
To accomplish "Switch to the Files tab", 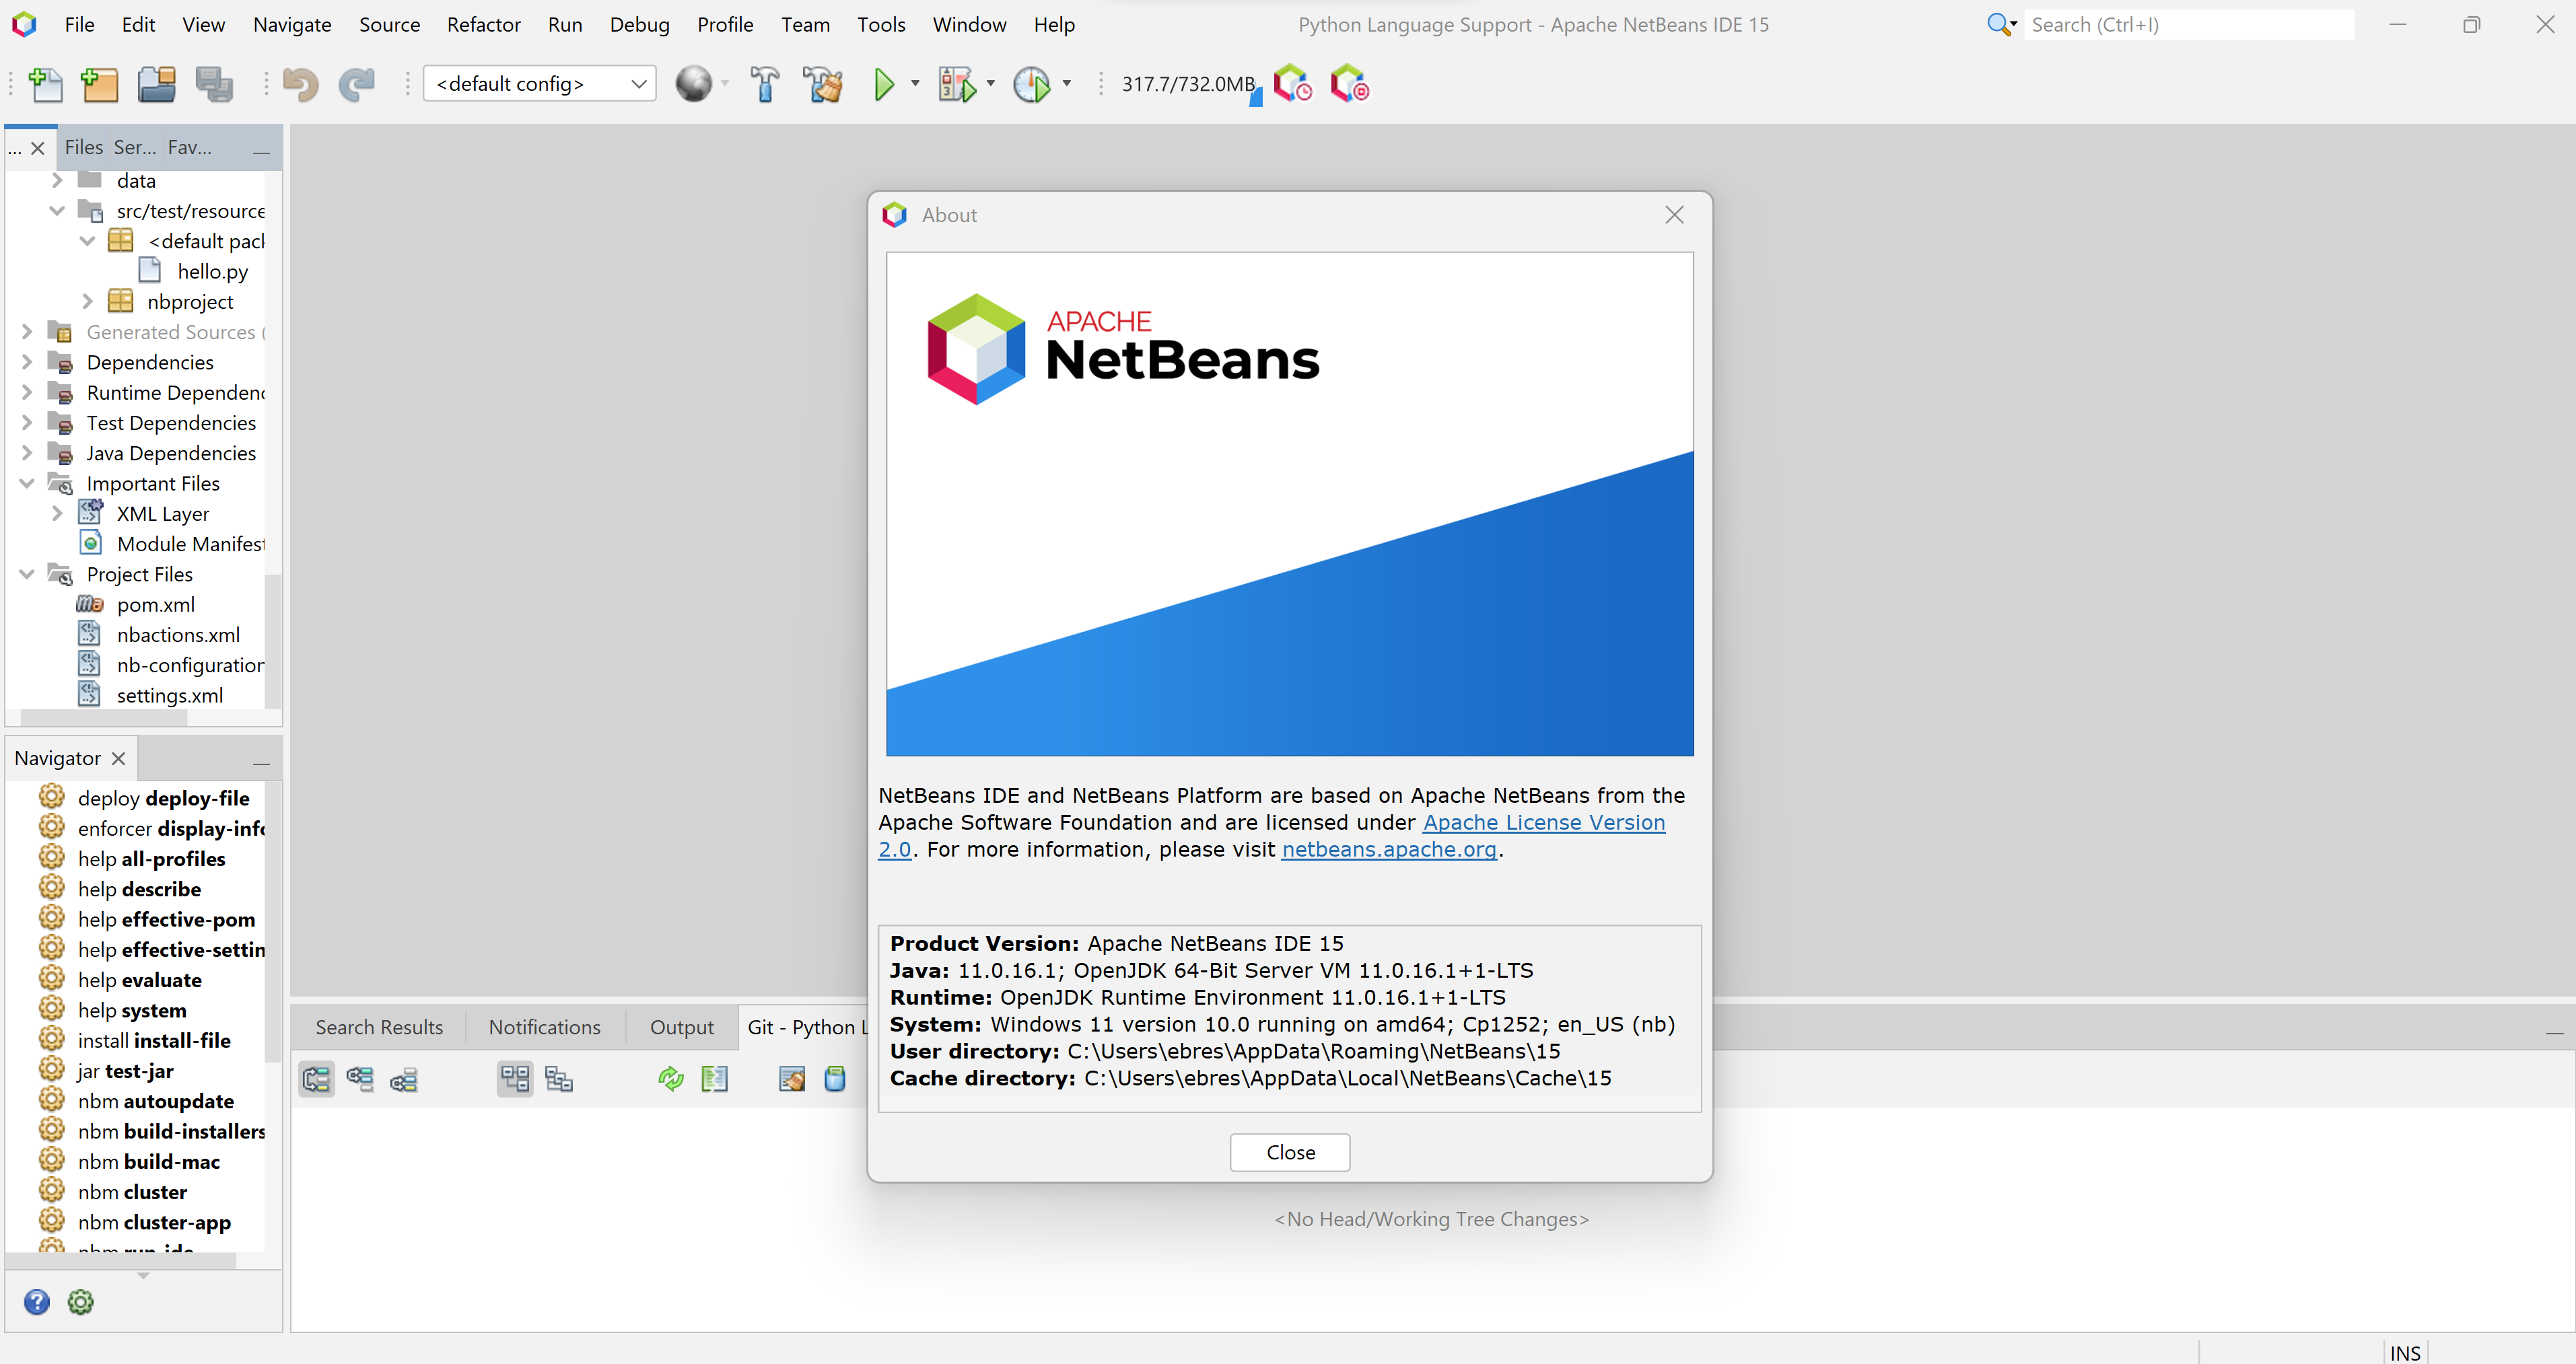I will pos(84,147).
